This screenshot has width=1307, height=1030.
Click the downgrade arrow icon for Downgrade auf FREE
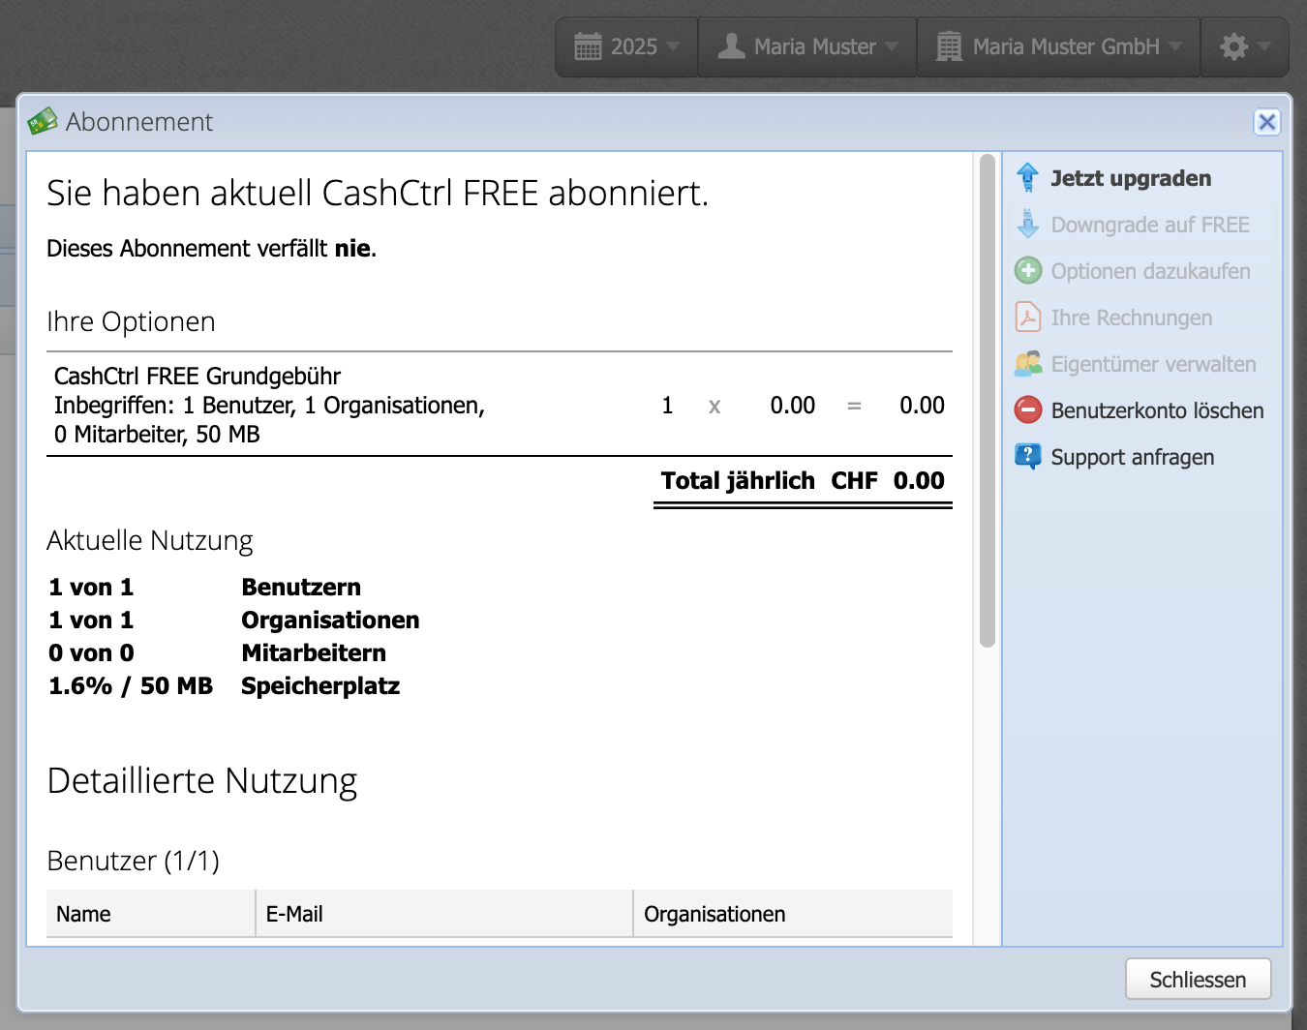click(1028, 224)
